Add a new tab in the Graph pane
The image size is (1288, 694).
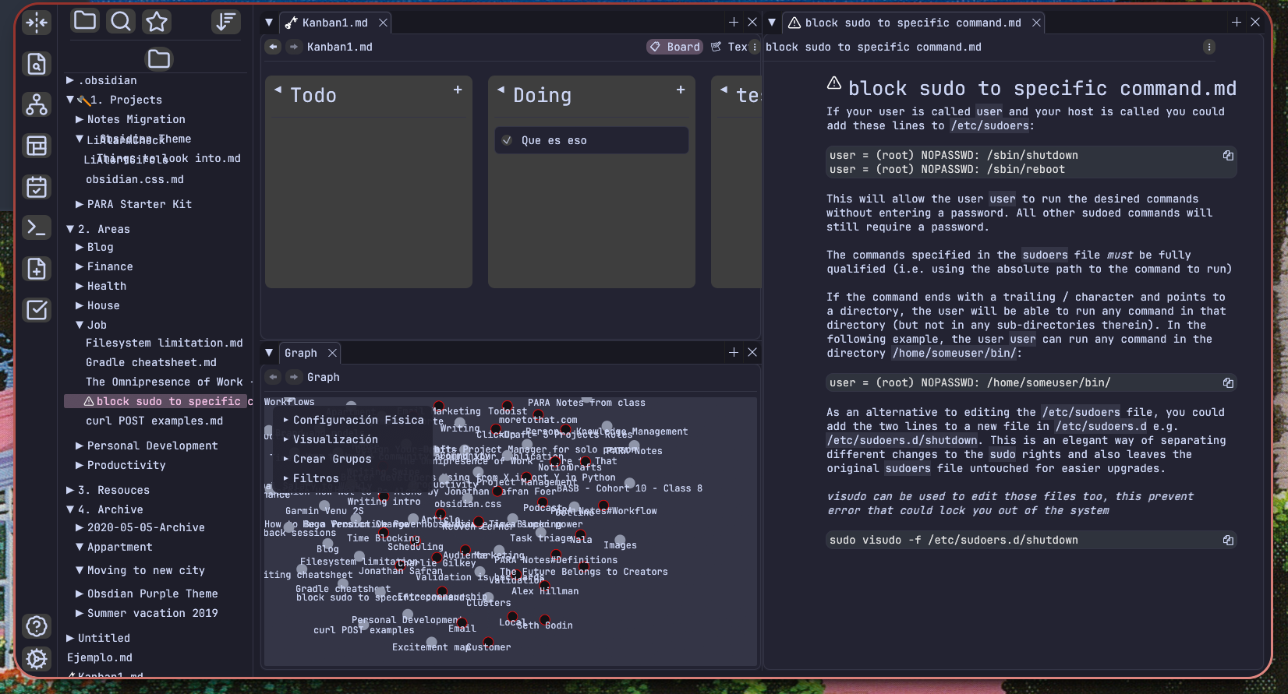pos(734,353)
